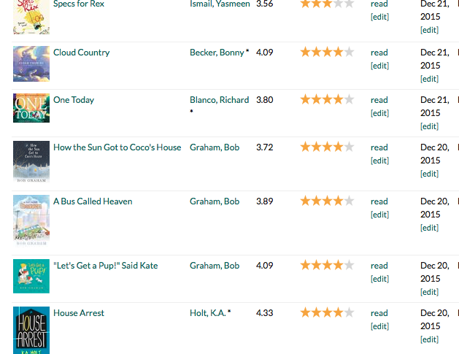This screenshot has height=354, width=459.
Task: Open A Bus Called Heaven cover thumbnail
Action: [x=31, y=220]
